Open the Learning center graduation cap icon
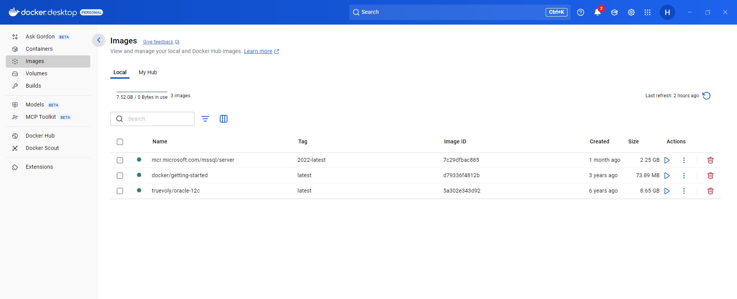737x299 pixels. [x=614, y=12]
